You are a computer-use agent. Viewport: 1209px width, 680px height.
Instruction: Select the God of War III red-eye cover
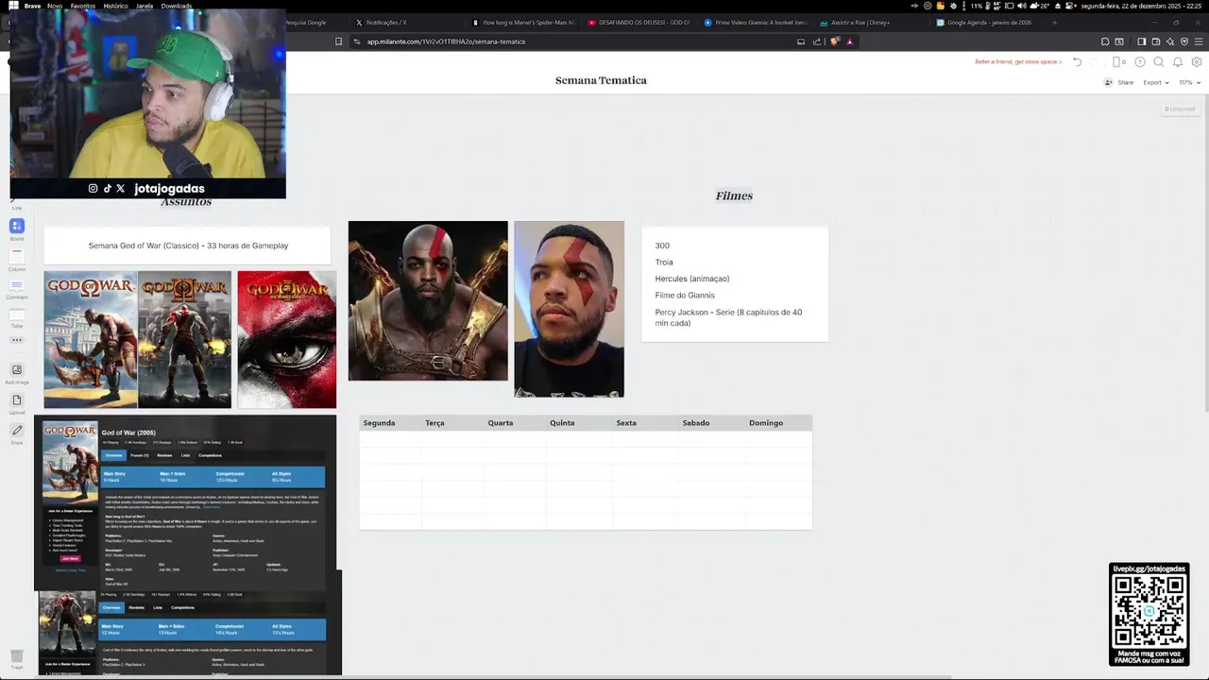pos(287,339)
